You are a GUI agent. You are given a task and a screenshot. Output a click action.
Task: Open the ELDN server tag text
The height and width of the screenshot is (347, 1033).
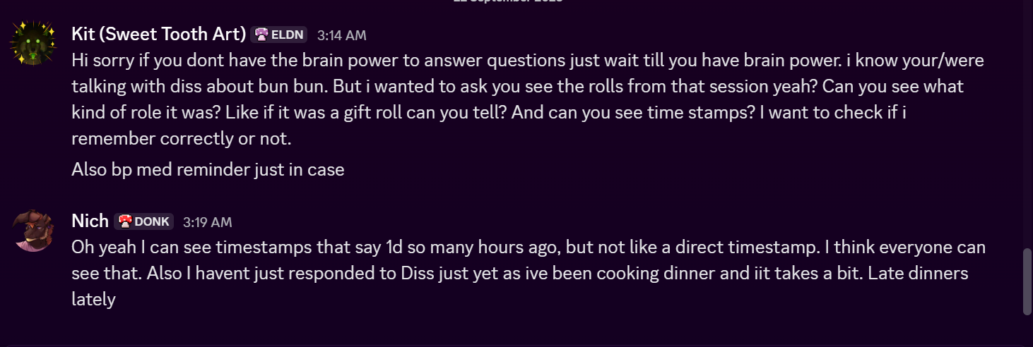[x=288, y=35]
